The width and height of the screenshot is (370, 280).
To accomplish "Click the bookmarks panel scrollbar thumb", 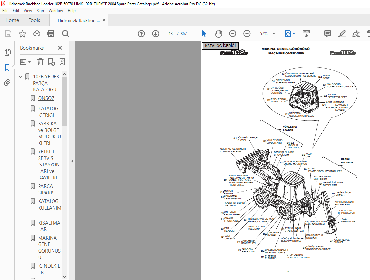I will pyautogui.click(x=64, y=101).
